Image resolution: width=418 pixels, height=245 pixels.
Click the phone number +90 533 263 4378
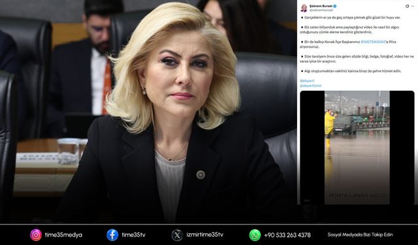coord(287,235)
